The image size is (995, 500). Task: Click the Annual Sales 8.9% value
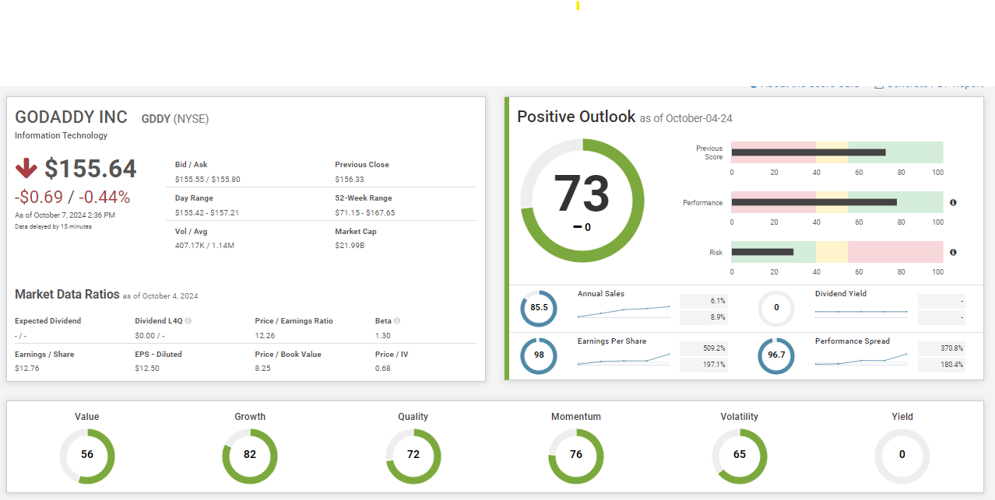click(718, 317)
